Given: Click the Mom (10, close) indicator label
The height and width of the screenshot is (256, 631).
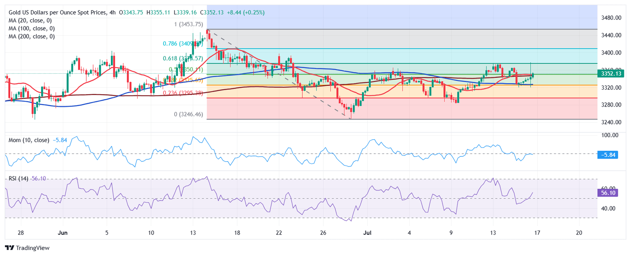Looking at the screenshot, I should (29, 140).
